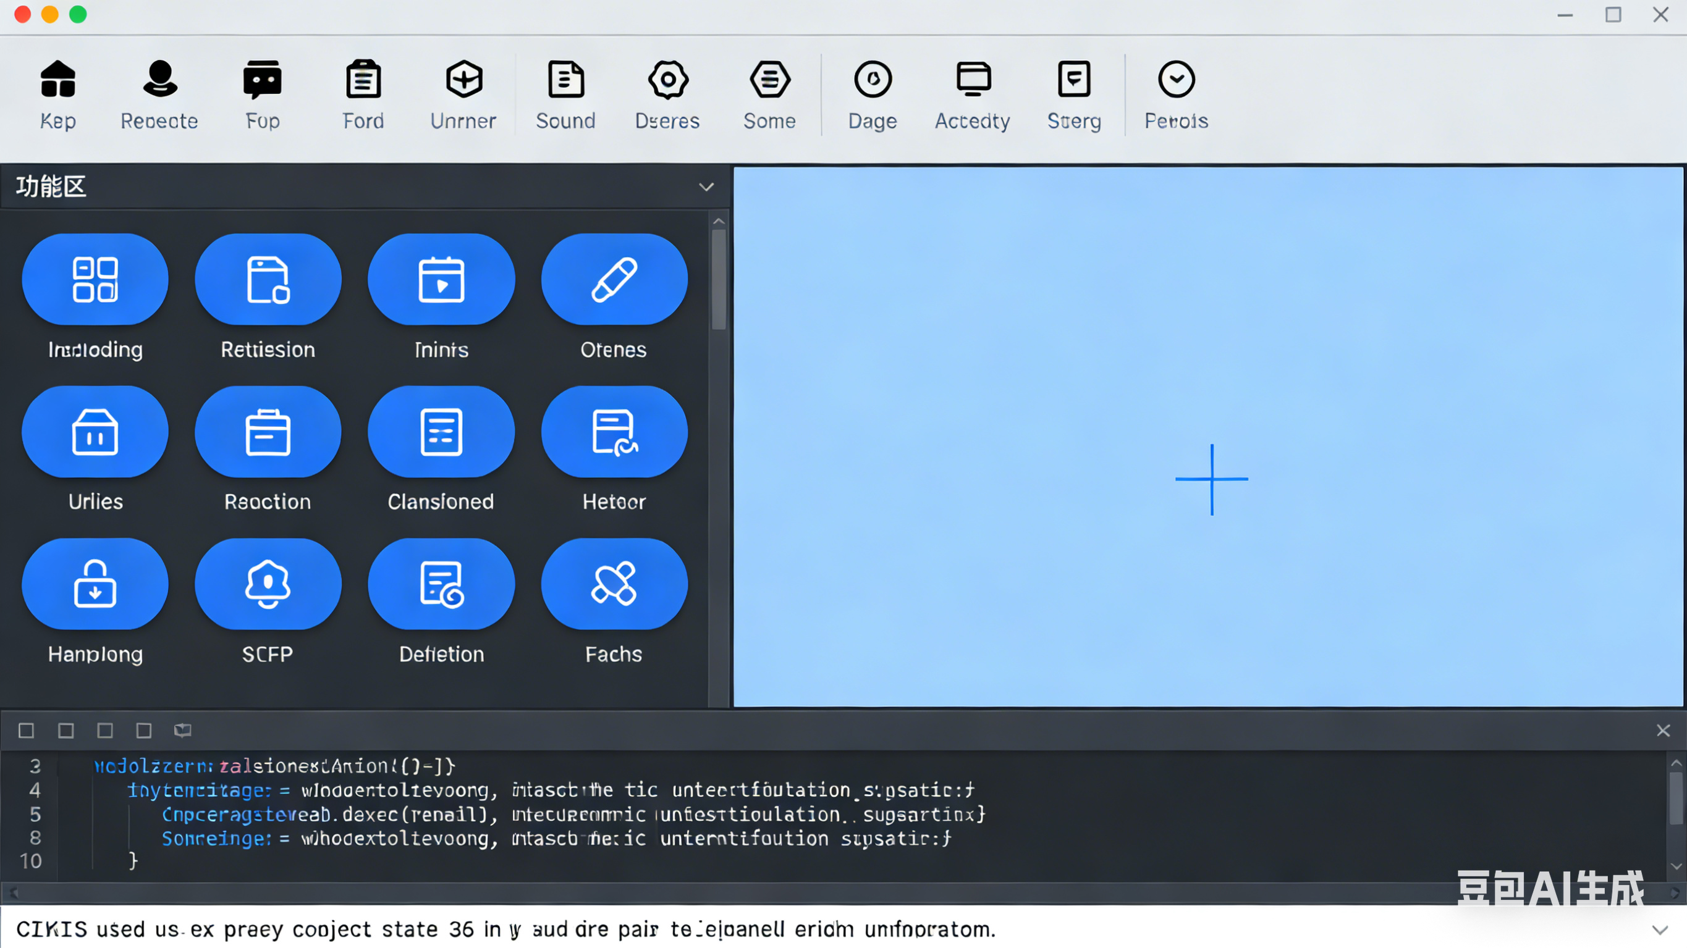Click the Kep home toolbar icon

[x=57, y=80]
